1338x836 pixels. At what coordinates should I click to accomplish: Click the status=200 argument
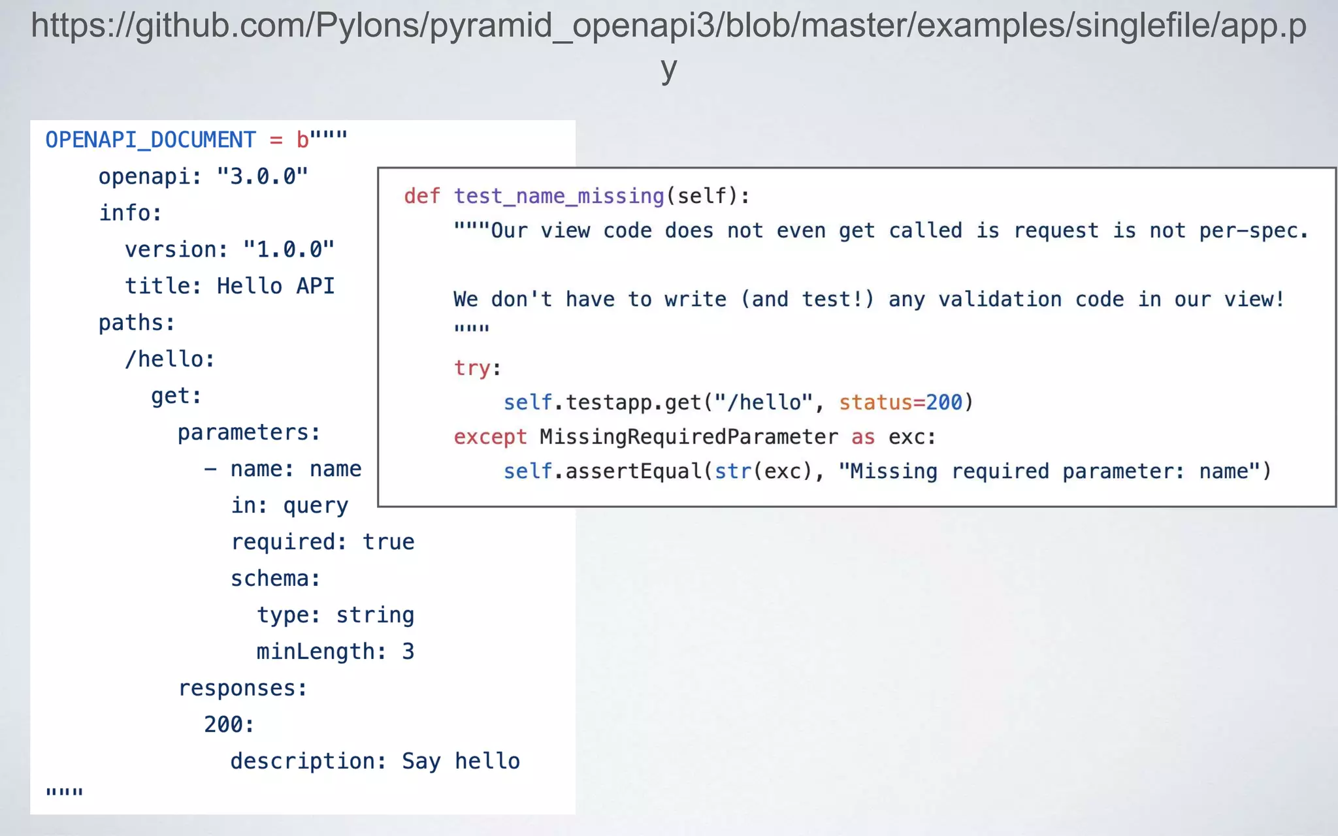[x=901, y=402]
